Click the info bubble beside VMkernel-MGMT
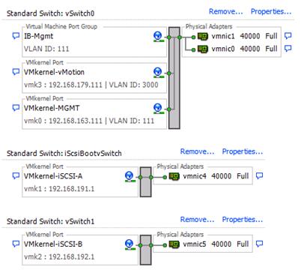 tap(16, 108)
